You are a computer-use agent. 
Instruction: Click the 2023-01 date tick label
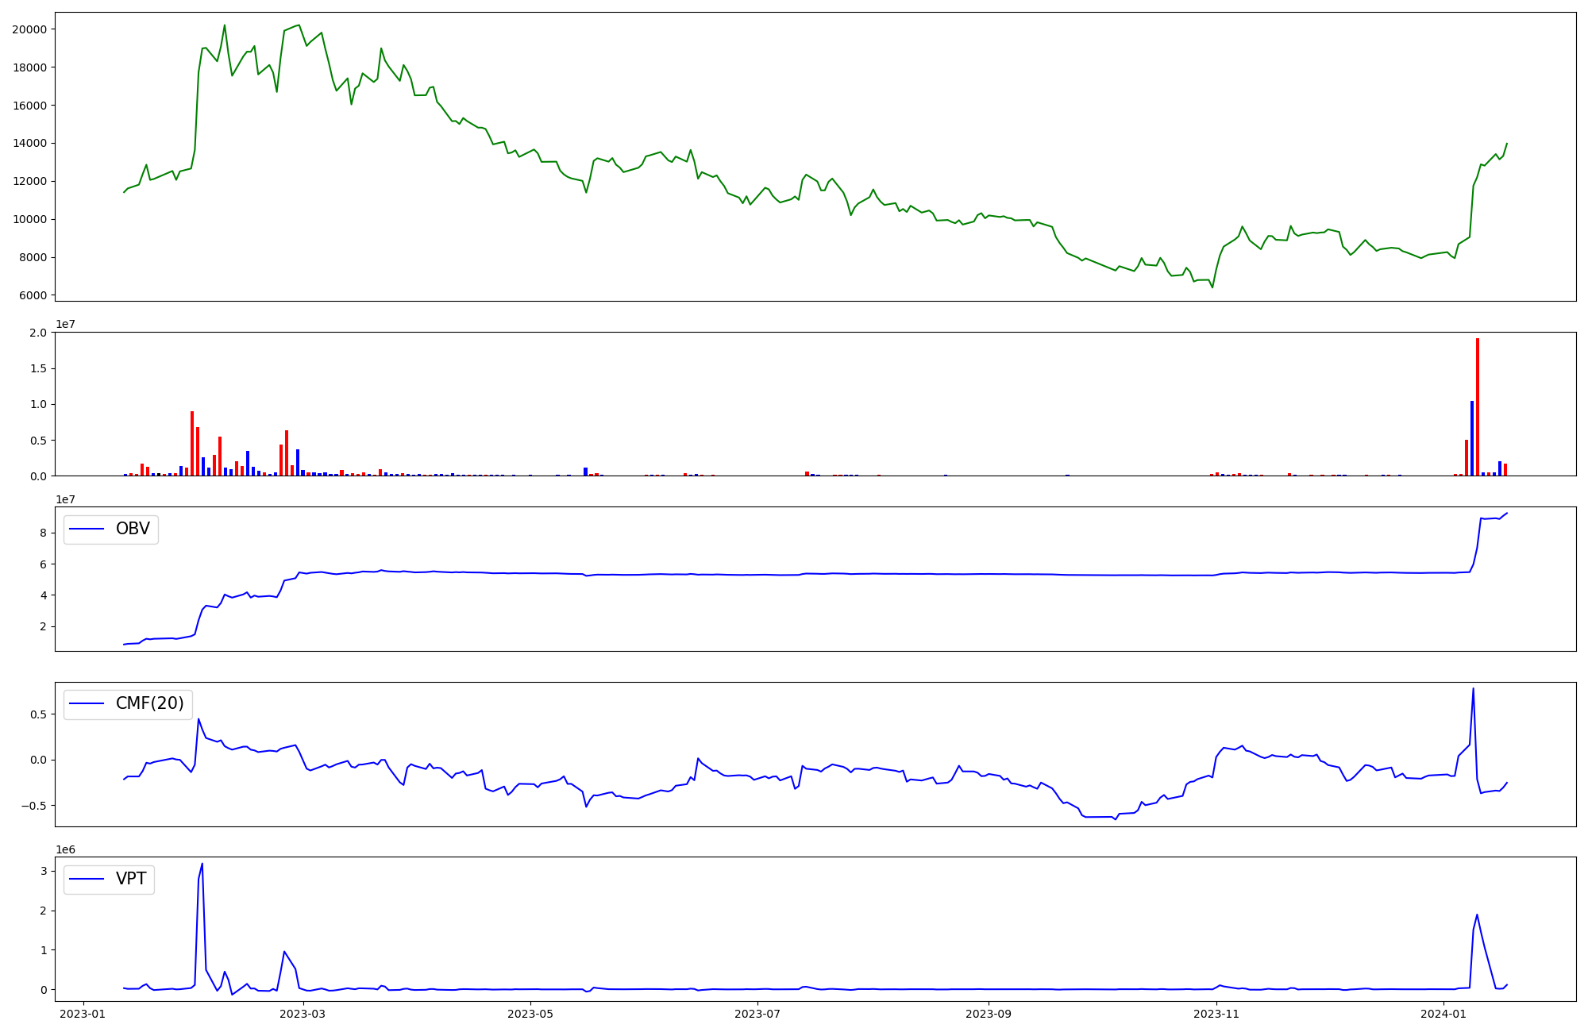click(x=83, y=1014)
